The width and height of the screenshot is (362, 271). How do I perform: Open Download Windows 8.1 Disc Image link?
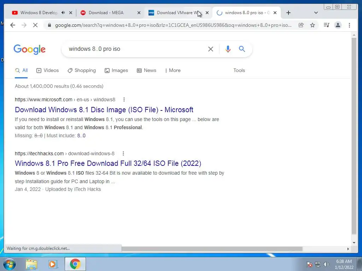point(104,110)
